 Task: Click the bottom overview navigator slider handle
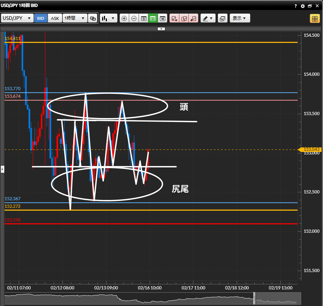[254, 298]
